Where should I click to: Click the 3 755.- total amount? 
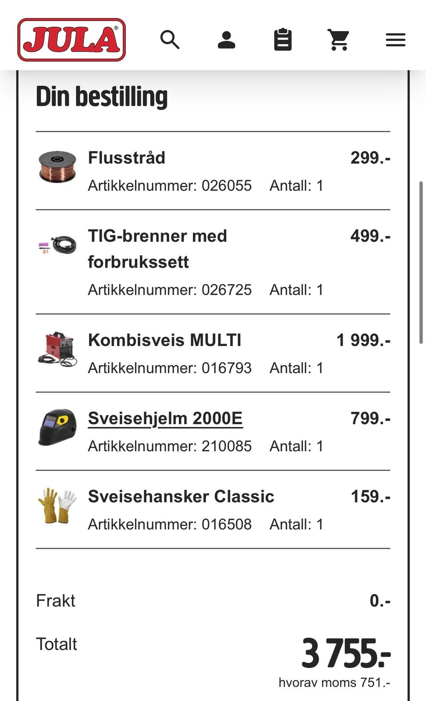click(346, 653)
